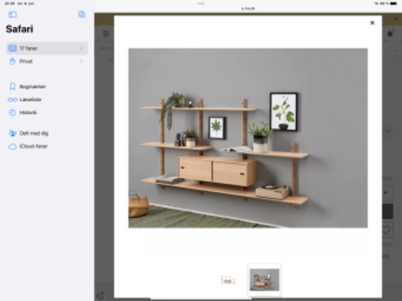Open Læseliste reading list
This screenshot has width=402, height=301.
30,99
